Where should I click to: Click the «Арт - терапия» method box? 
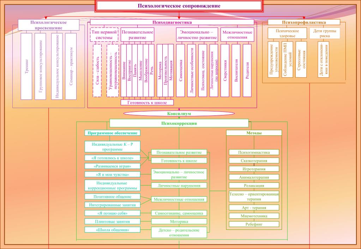click(254, 208)
